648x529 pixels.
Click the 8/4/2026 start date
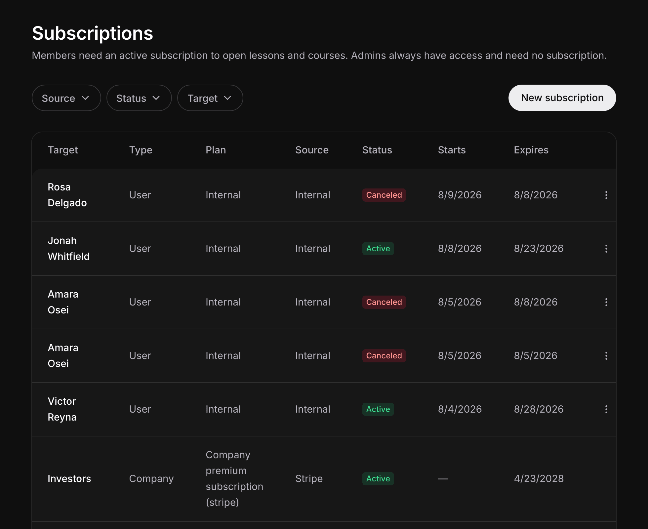[x=460, y=409]
